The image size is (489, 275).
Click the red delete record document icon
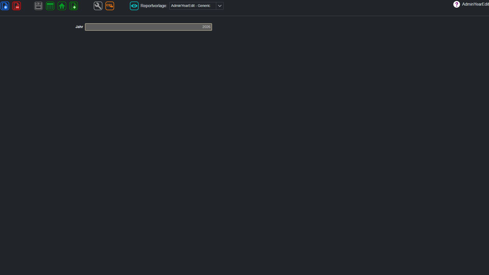[x=17, y=6]
